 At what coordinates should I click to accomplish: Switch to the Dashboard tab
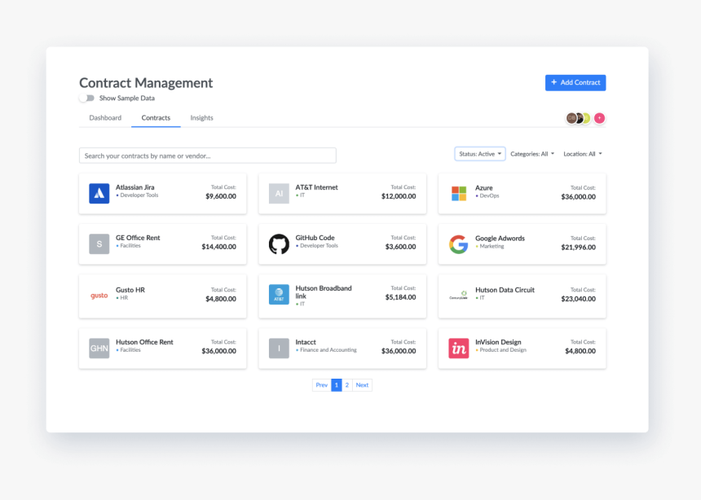[x=105, y=118]
